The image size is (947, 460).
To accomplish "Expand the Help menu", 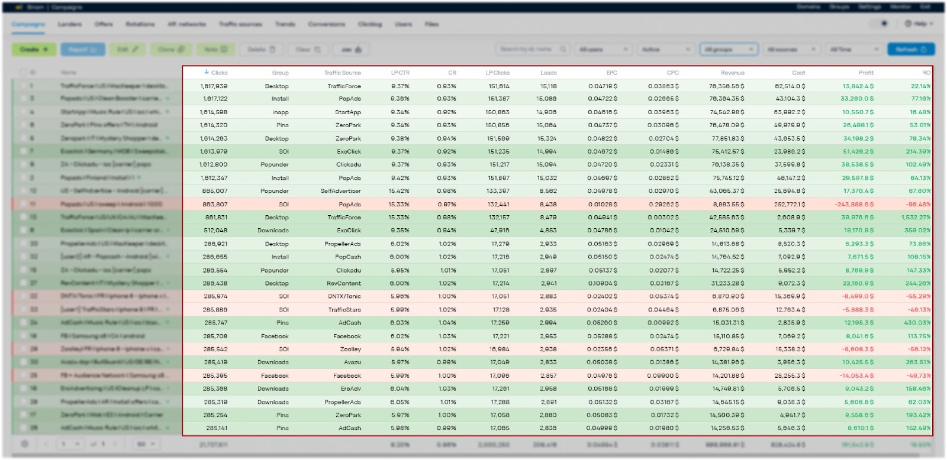I will (919, 24).
